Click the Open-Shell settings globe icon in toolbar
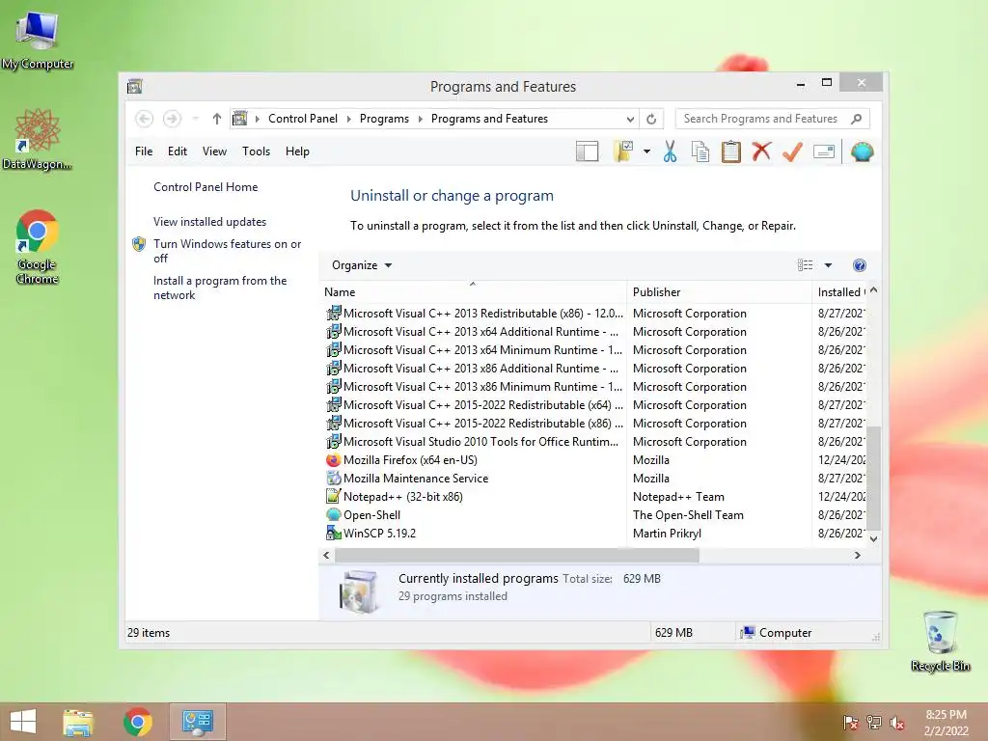This screenshot has width=988, height=741. coord(862,151)
